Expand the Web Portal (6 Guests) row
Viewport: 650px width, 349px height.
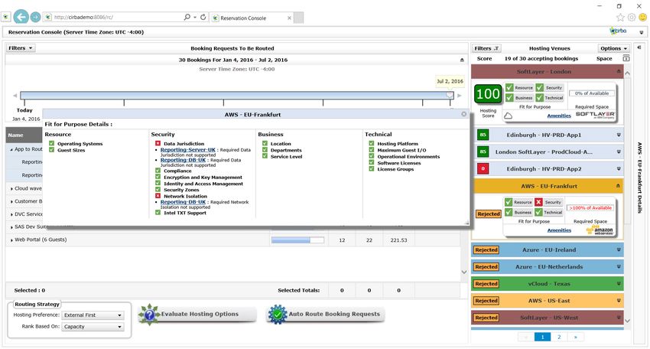pos(11,240)
